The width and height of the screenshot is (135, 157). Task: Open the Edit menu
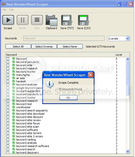[x=11, y=10]
